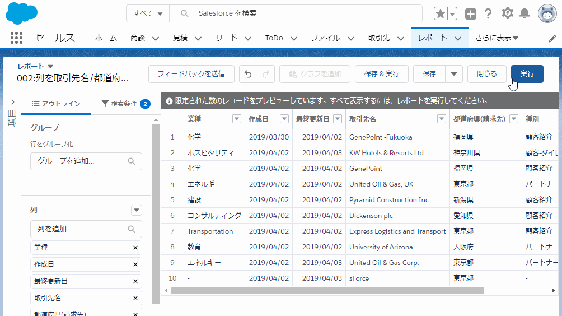Open the help question mark icon
The height and width of the screenshot is (316, 562).
[488, 13]
